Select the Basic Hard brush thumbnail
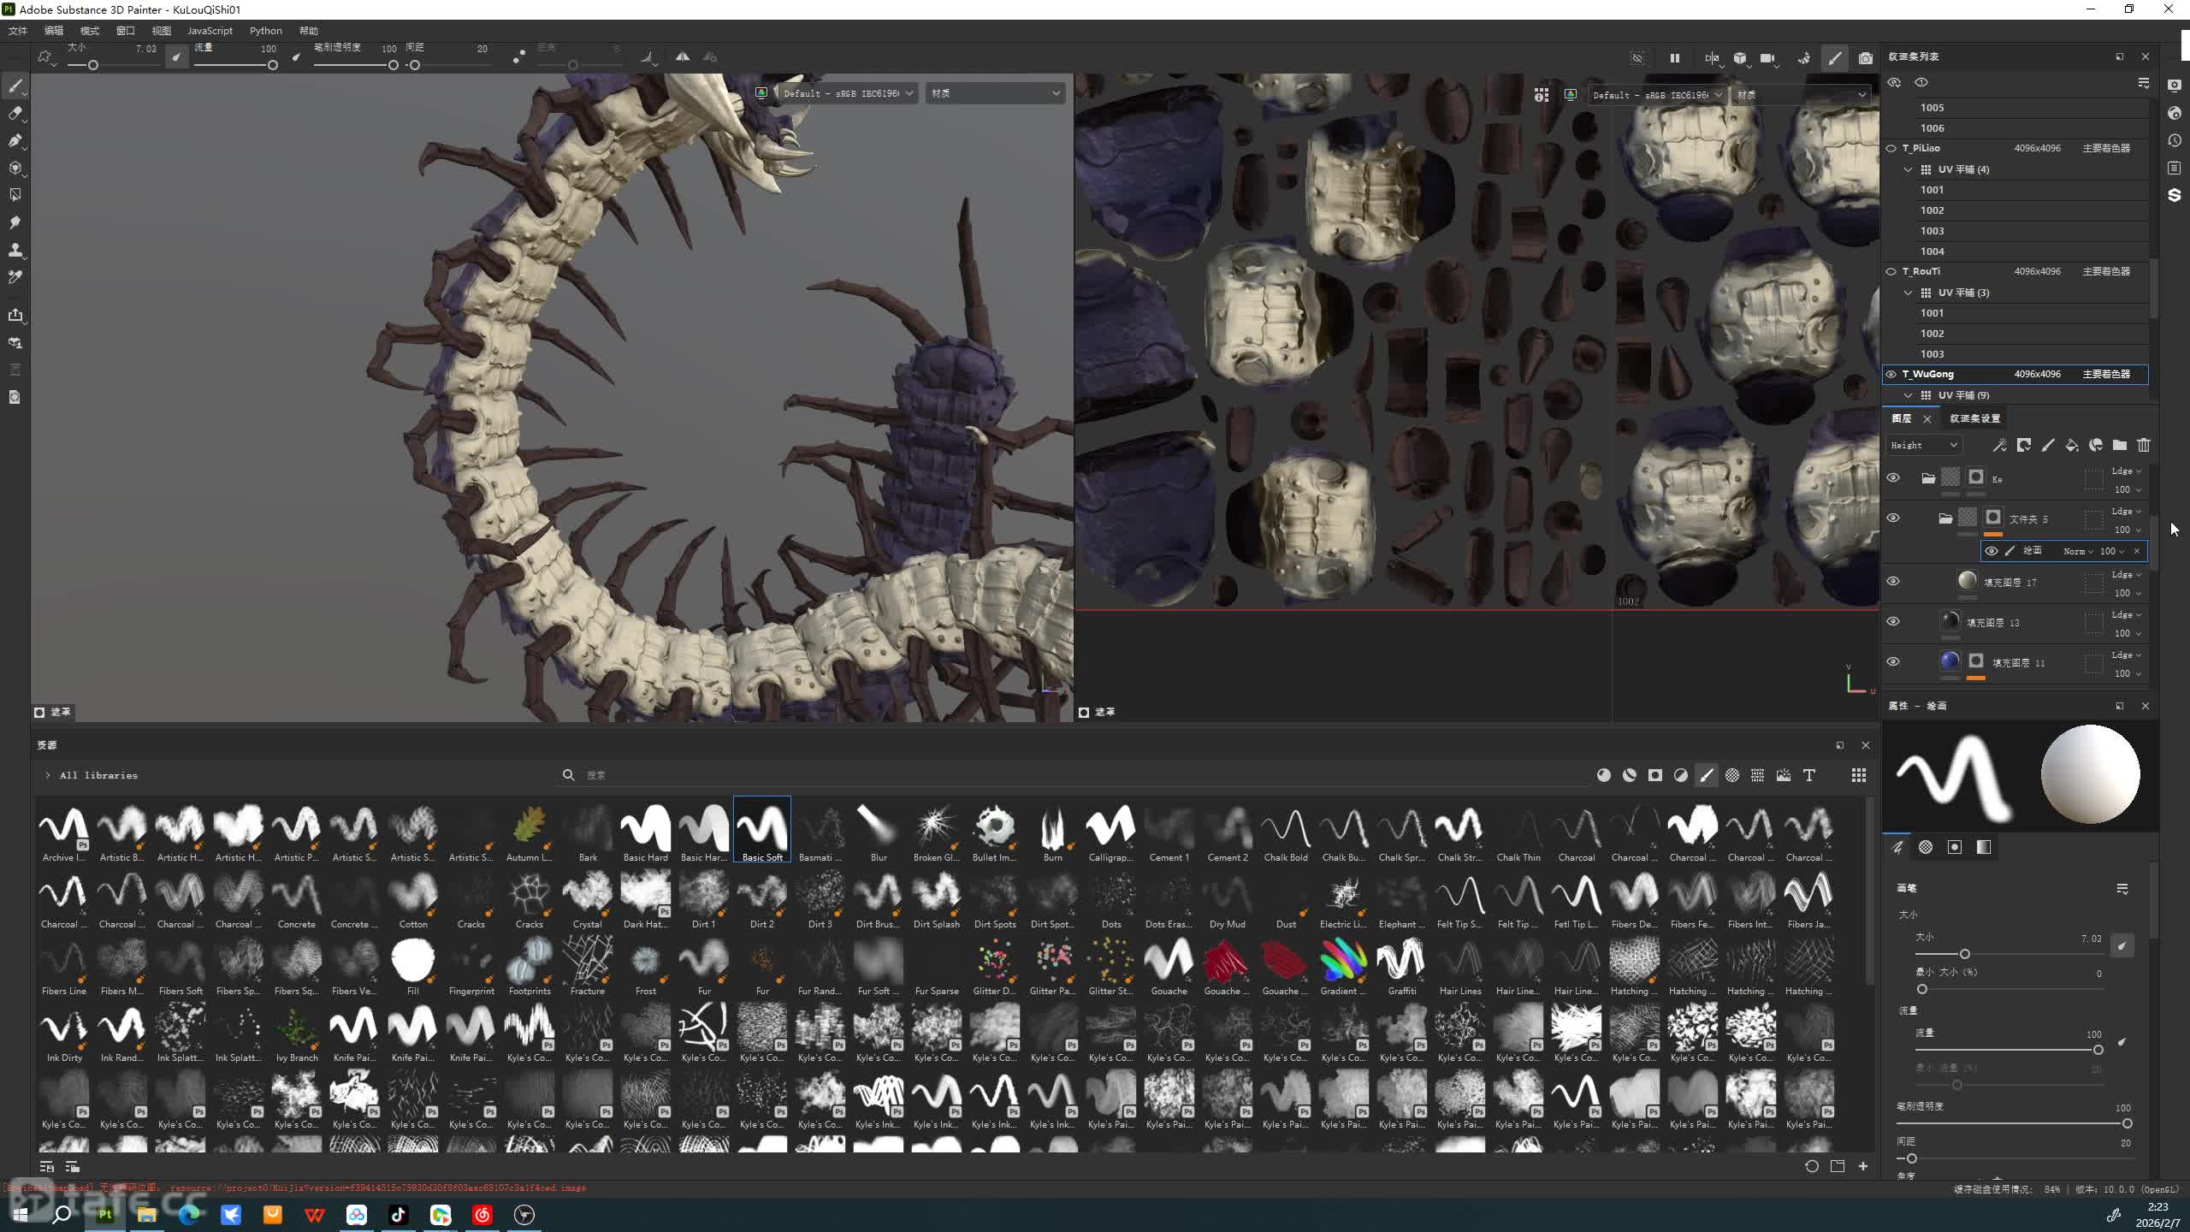Viewport: 2190px width, 1232px height. [646, 828]
